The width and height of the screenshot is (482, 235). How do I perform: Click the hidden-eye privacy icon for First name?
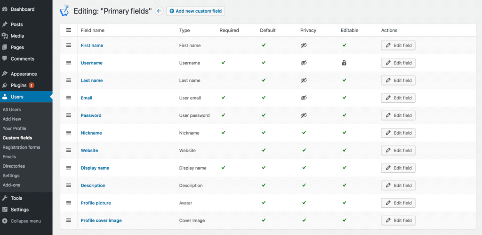(304, 45)
